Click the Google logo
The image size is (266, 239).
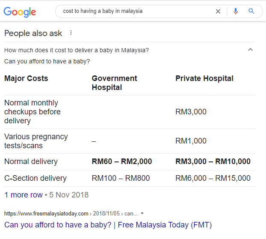pos(20,12)
